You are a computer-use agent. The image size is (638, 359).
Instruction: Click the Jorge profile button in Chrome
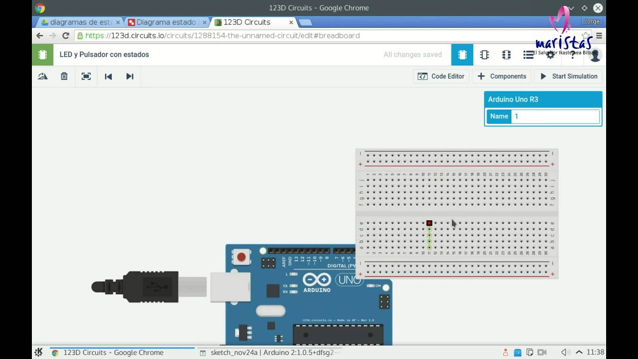click(x=592, y=21)
